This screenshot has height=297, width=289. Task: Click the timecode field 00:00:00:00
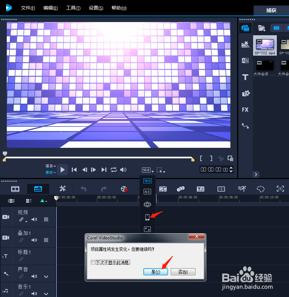(214, 170)
